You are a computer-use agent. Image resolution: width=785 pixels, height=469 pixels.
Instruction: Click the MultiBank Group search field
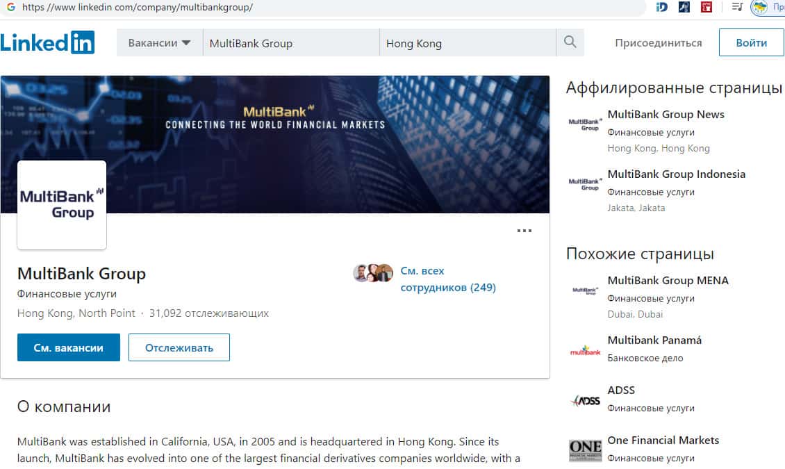[290, 43]
